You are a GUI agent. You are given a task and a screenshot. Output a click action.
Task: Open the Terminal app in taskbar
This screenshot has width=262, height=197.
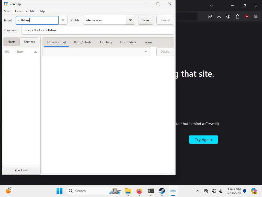point(150,191)
